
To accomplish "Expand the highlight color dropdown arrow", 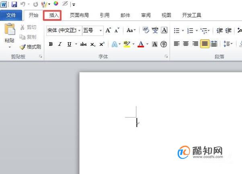I will (x=133, y=44).
